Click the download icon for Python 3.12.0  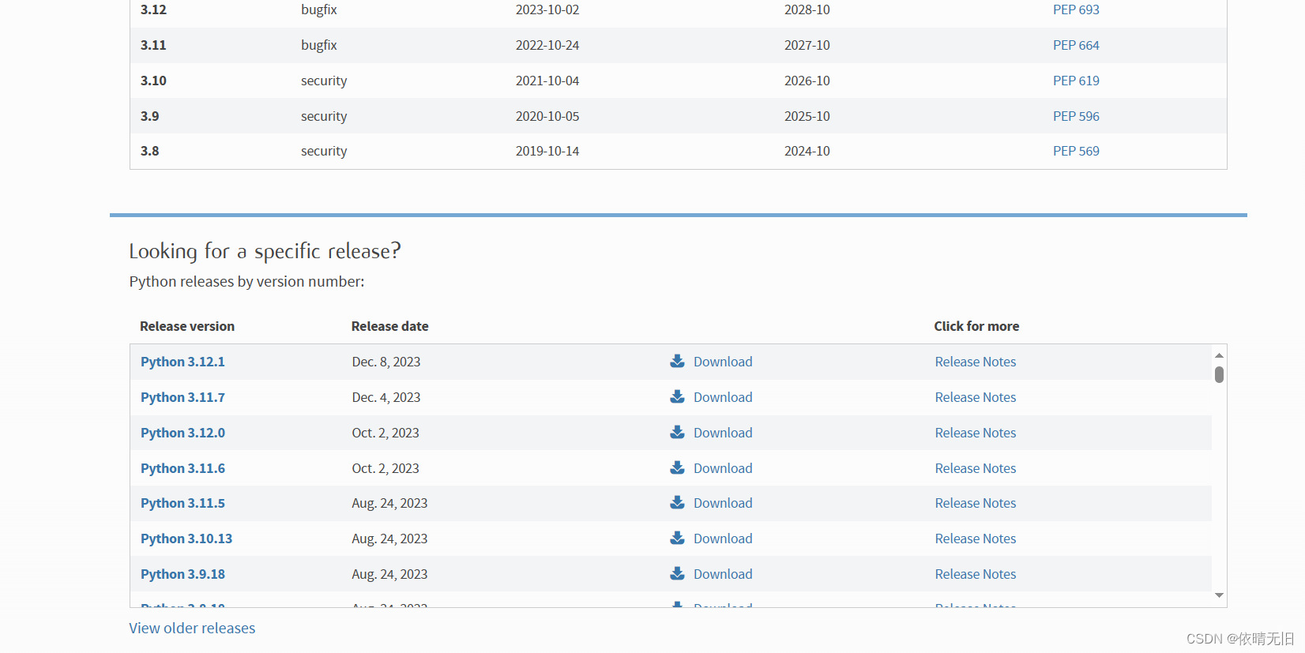click(677, 433)
